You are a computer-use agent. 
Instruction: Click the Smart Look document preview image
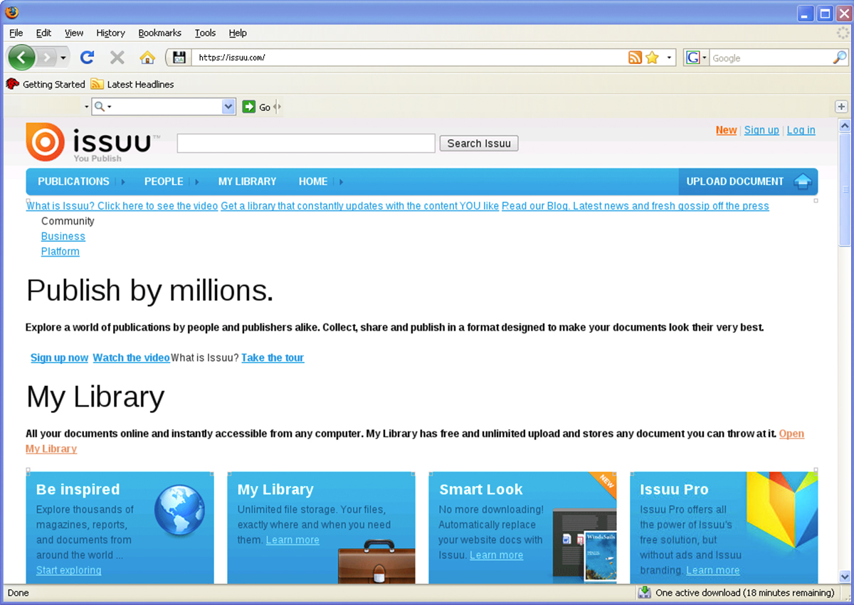[584, 545]
